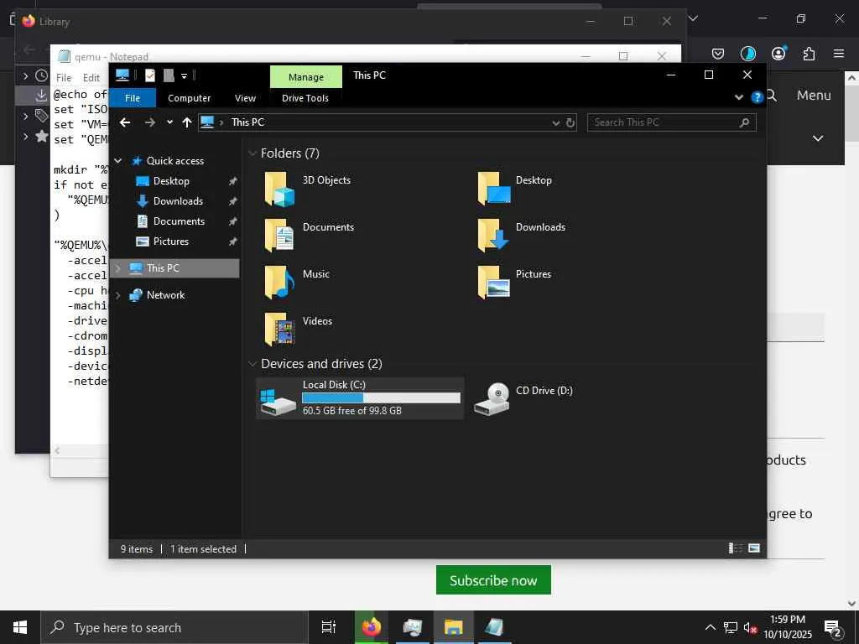
Task: Open the Firefox Menu link on the webpage
Action: [814, 96]
